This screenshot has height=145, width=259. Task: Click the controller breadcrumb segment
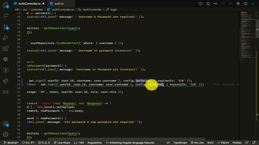[37, 10]
